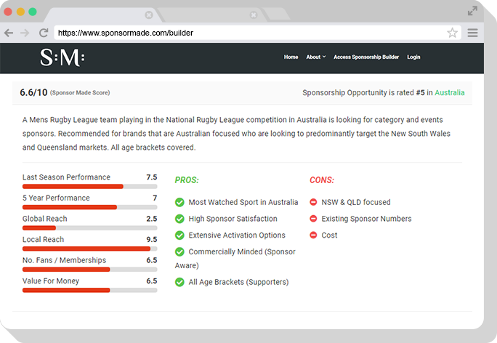
Task: Click red minus beside NSW & QLD focused
Action: [x=313, y=202]
